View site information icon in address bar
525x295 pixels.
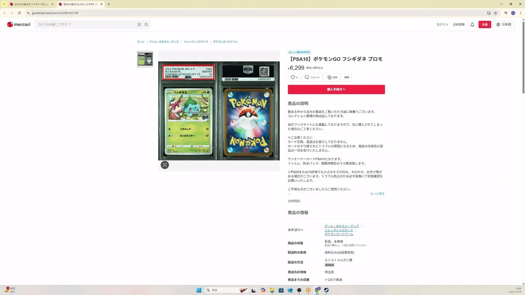pyautogui.click(x=28, y=13)
